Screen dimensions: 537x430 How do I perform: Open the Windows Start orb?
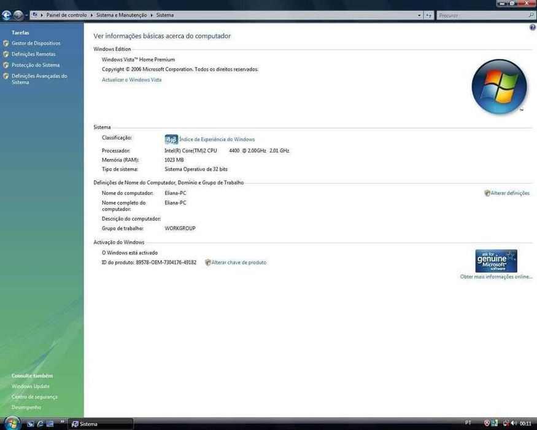pyautogui.click(x=12, y=423)
